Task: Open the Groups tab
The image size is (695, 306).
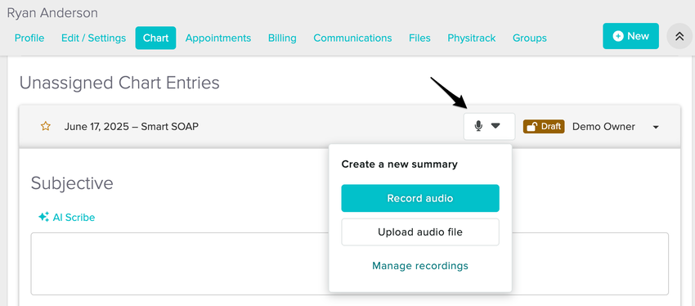Action: [x=530, y=38]
